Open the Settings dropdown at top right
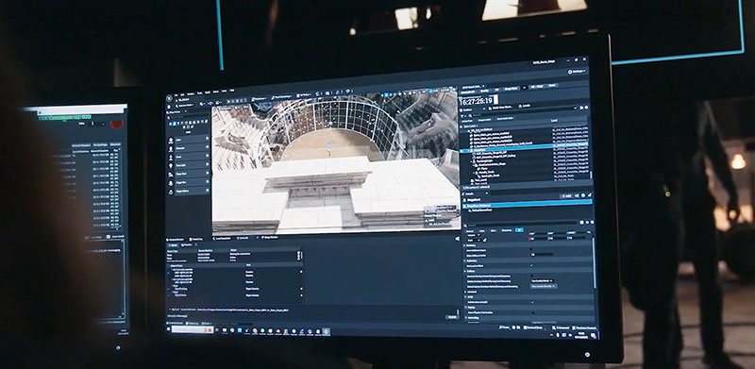The image size is (755, 369). click(578, 72)
